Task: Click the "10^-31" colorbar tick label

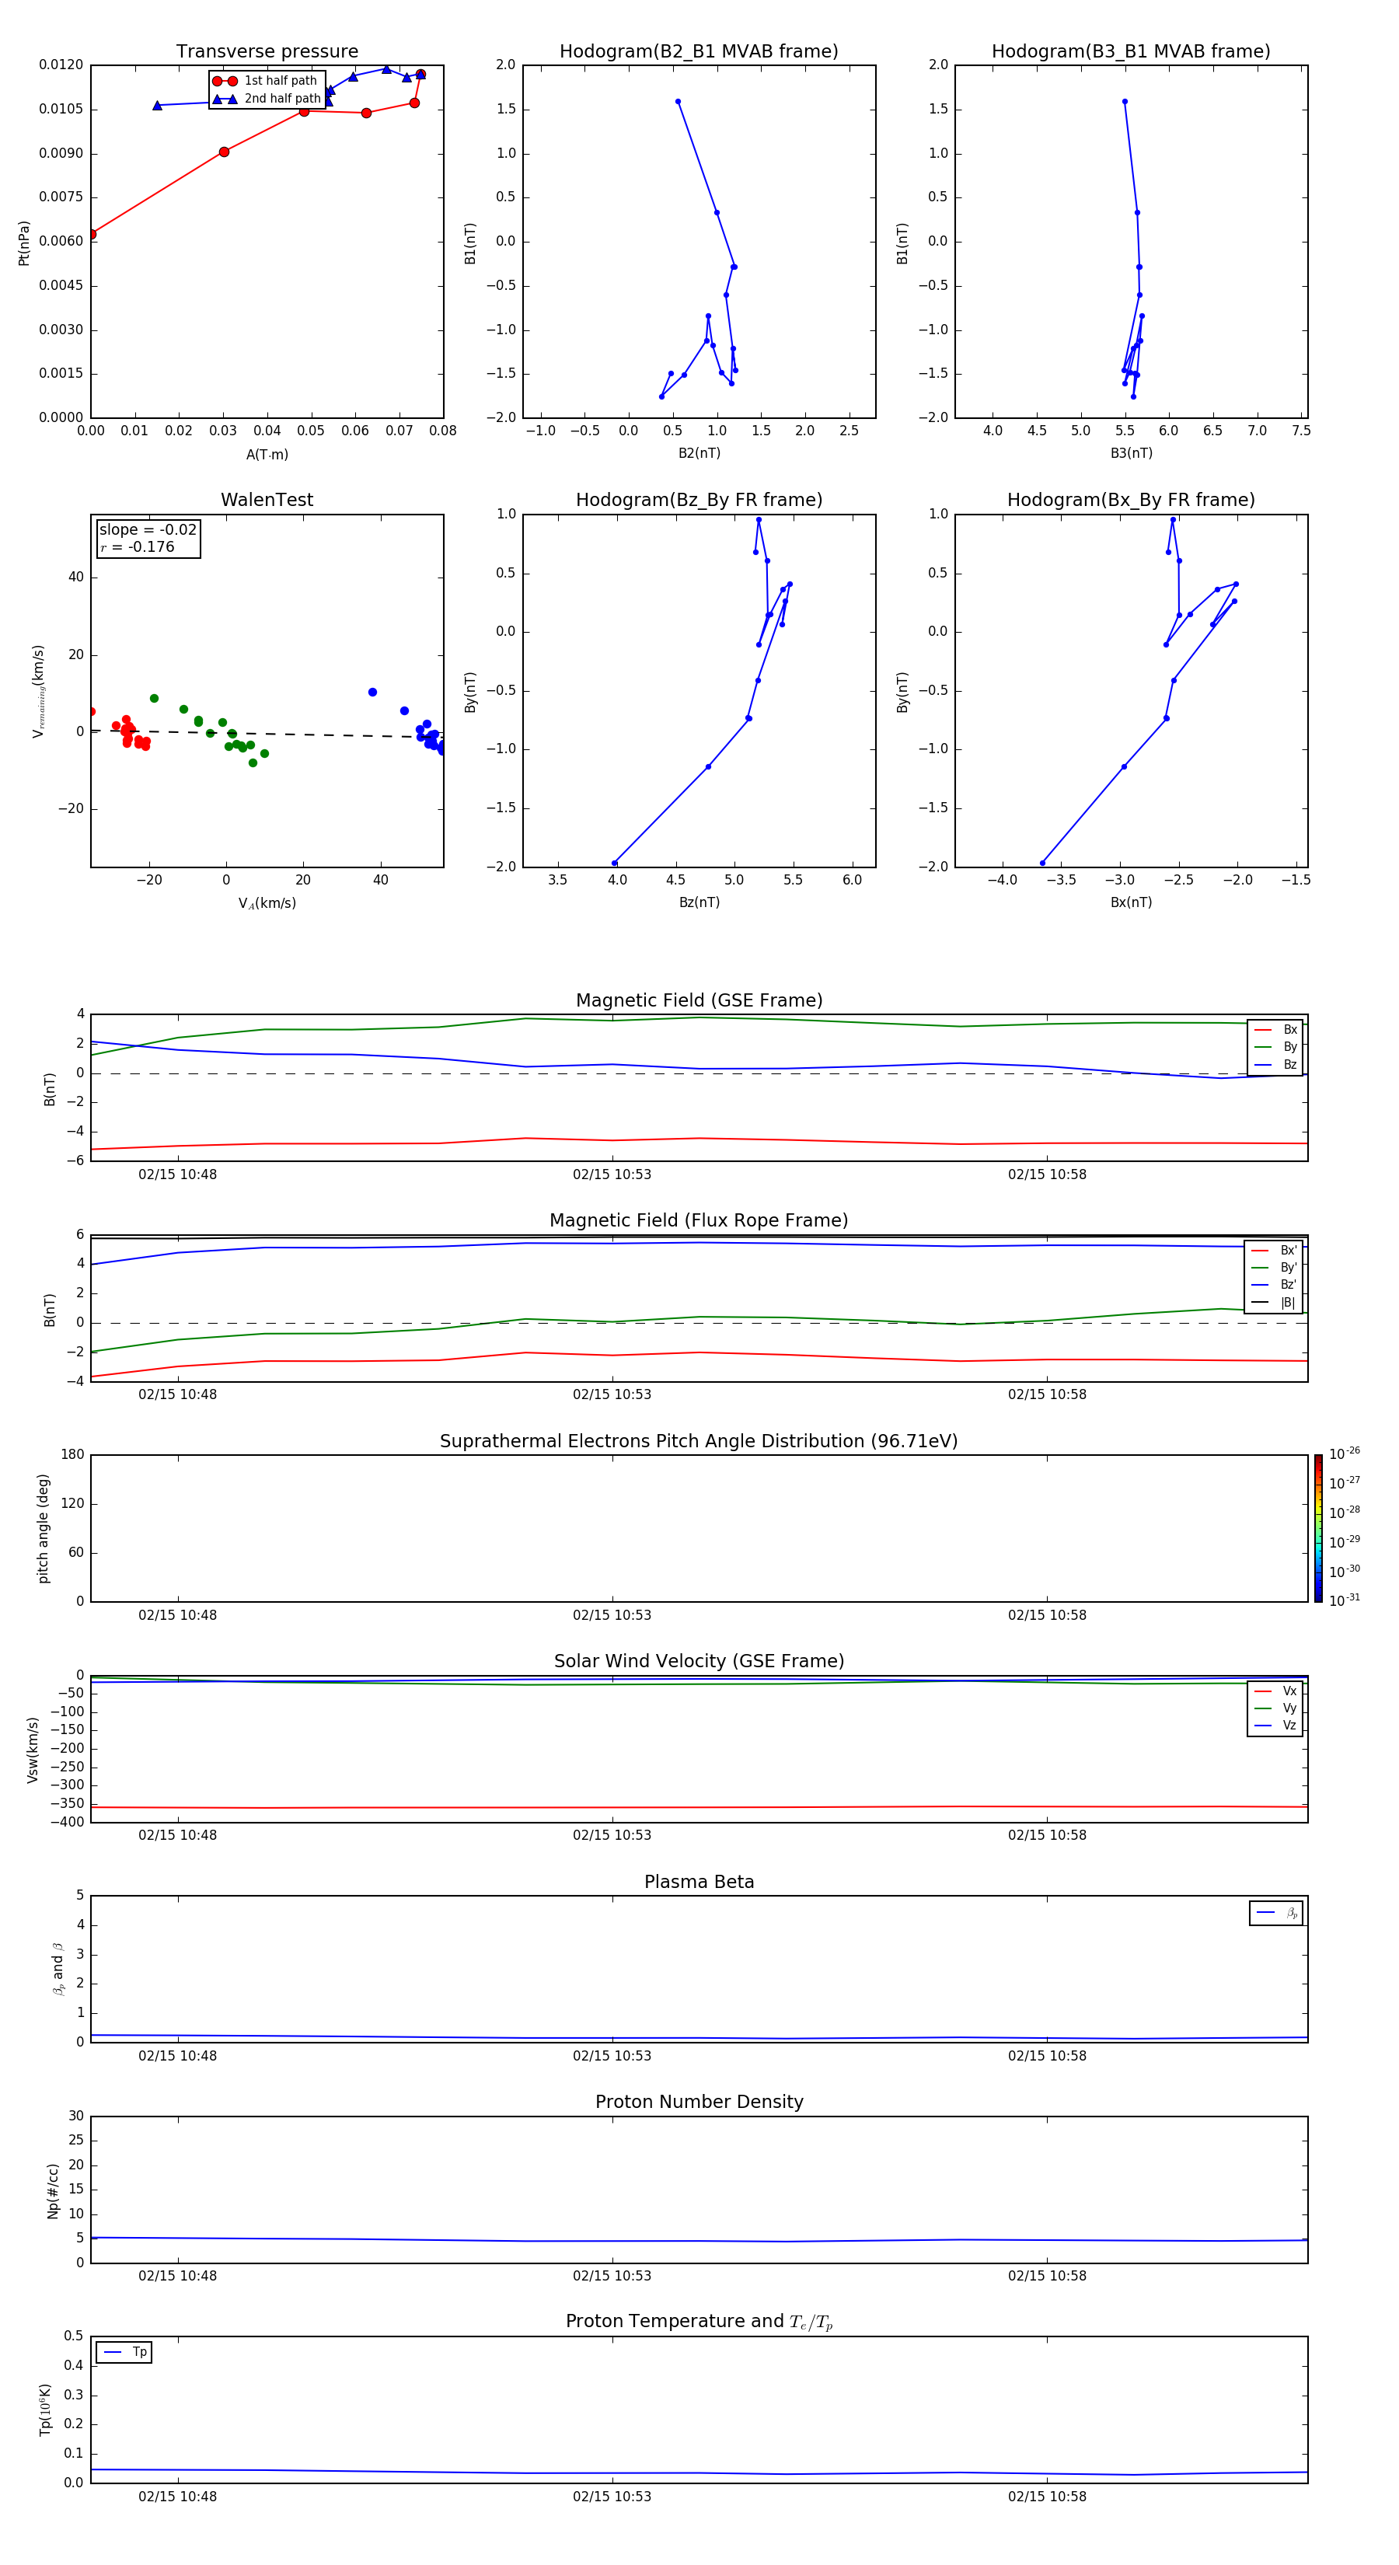Action: pos(1345,1600)
